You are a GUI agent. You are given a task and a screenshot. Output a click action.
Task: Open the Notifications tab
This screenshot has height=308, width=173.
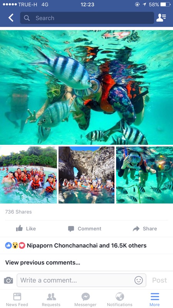[120, 300]
